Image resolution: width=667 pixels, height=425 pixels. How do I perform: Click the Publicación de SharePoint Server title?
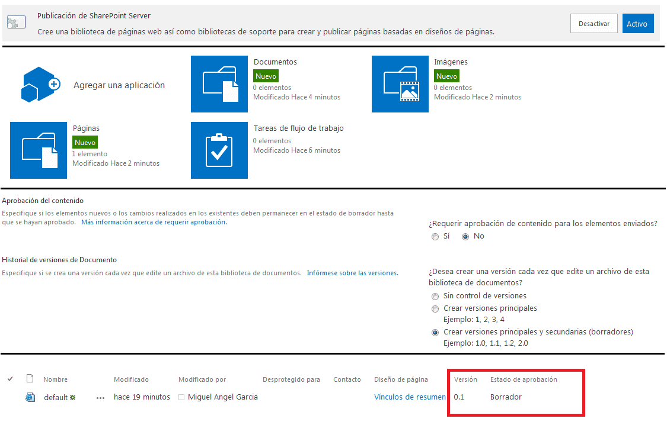94,16
